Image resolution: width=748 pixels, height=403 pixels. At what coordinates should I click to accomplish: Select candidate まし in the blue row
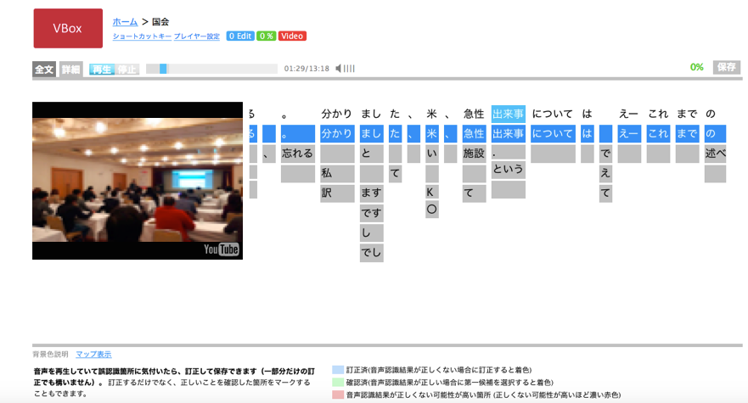click(372, 133)
